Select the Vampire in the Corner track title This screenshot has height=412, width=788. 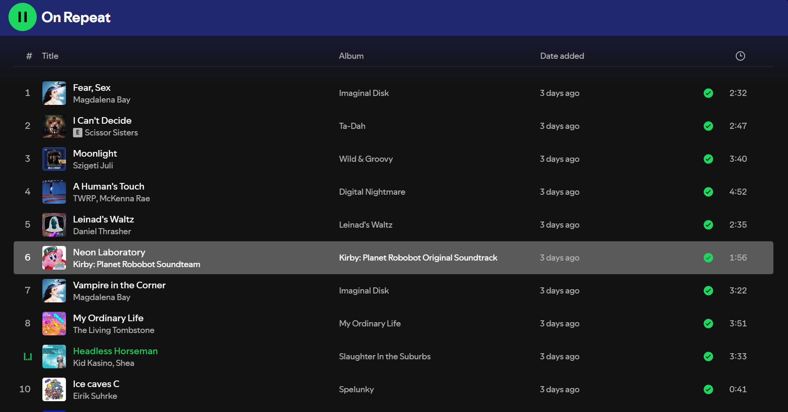pyautogui.click(x=119, y=285)
